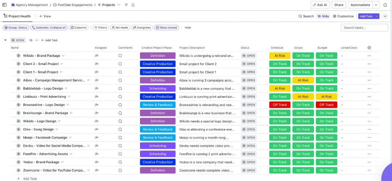
Task: Collapse the OPEN status group
Action: pyautogui.click(x=5, y=40)
